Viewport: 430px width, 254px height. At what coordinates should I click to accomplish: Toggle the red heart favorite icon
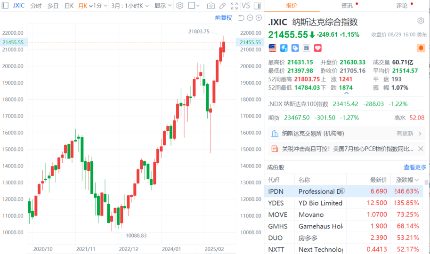317,48
